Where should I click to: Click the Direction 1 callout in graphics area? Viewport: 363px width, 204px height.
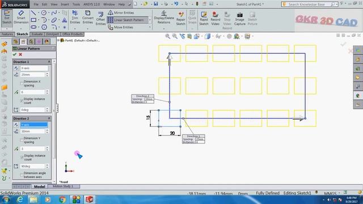click(193, 139)
